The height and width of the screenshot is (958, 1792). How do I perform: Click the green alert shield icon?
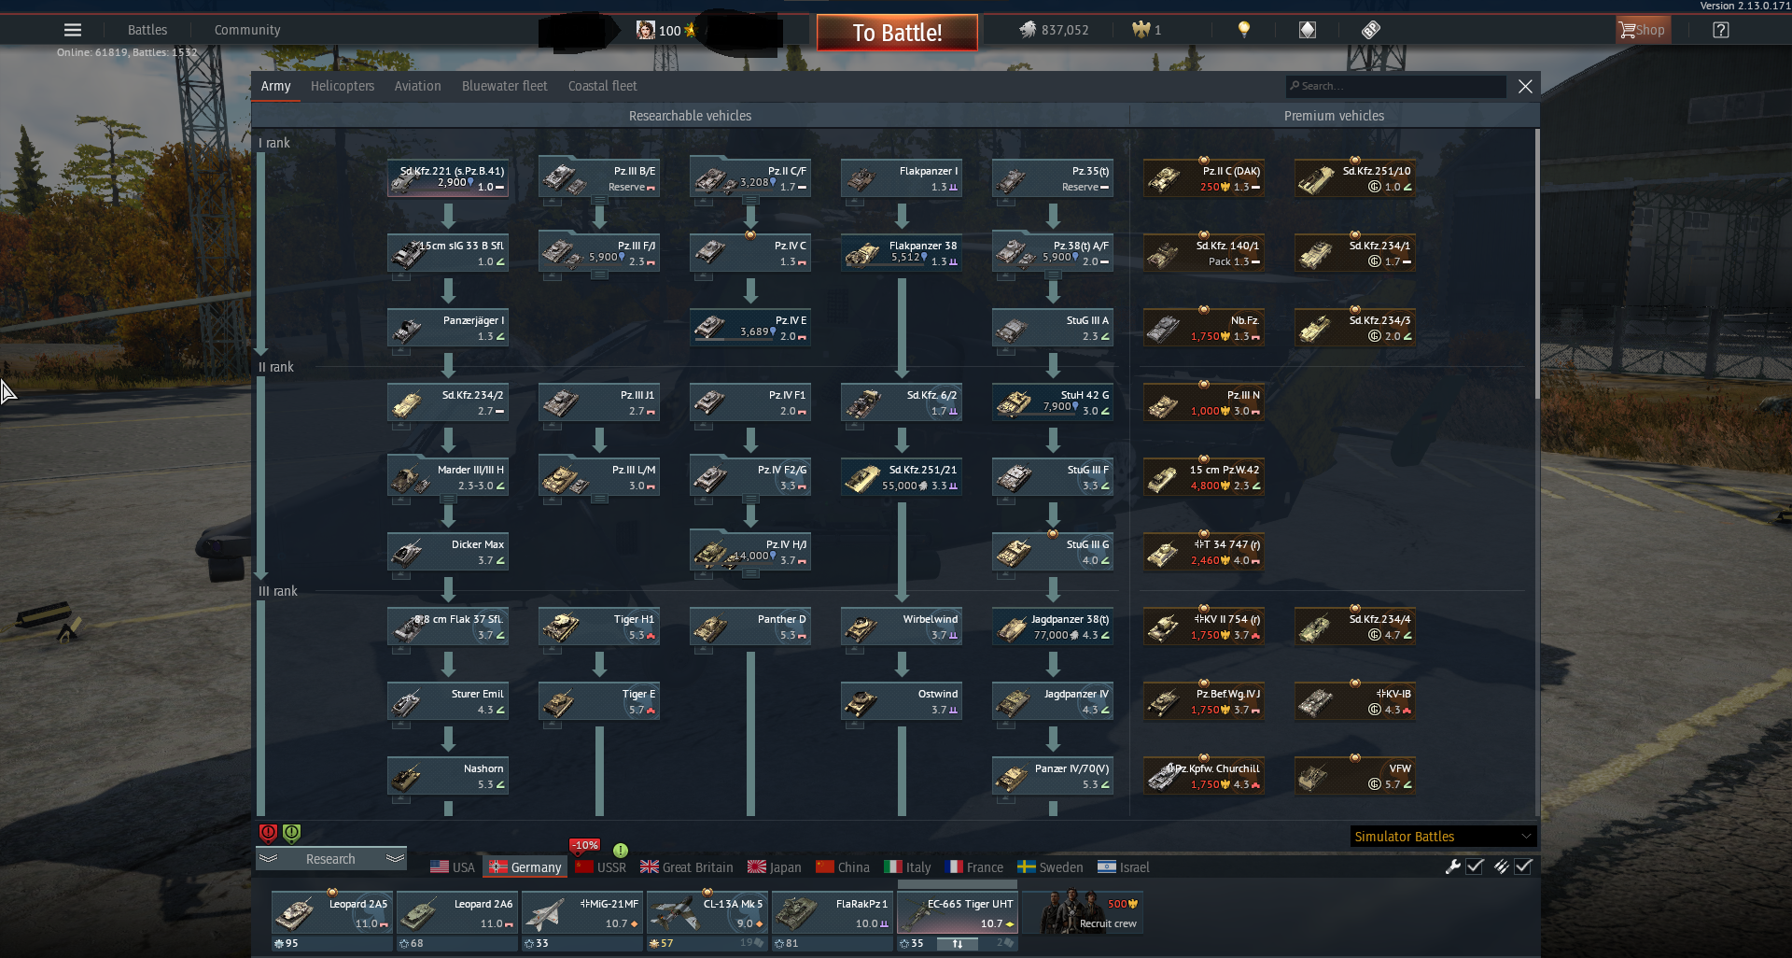pyautogui.click(x=292, y=833)
